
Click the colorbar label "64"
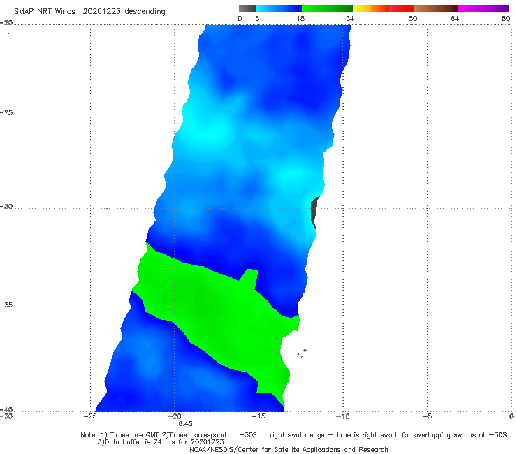(x=455, y=18)
